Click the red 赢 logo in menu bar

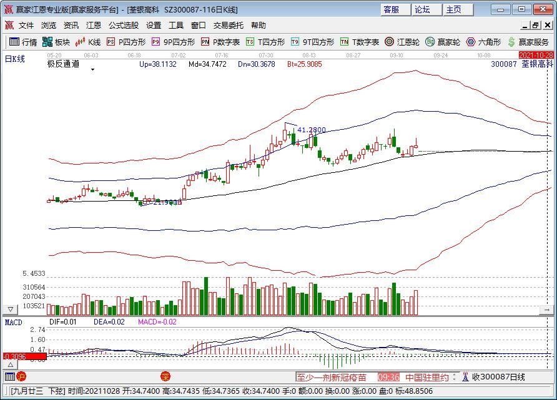tap(9, 25)
